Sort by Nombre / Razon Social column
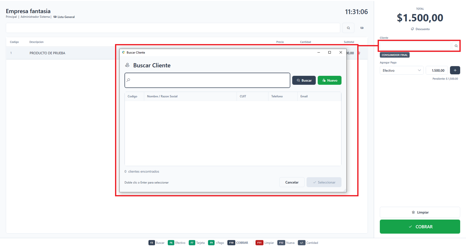The image size is (466, 246). [x=162, y=96]
